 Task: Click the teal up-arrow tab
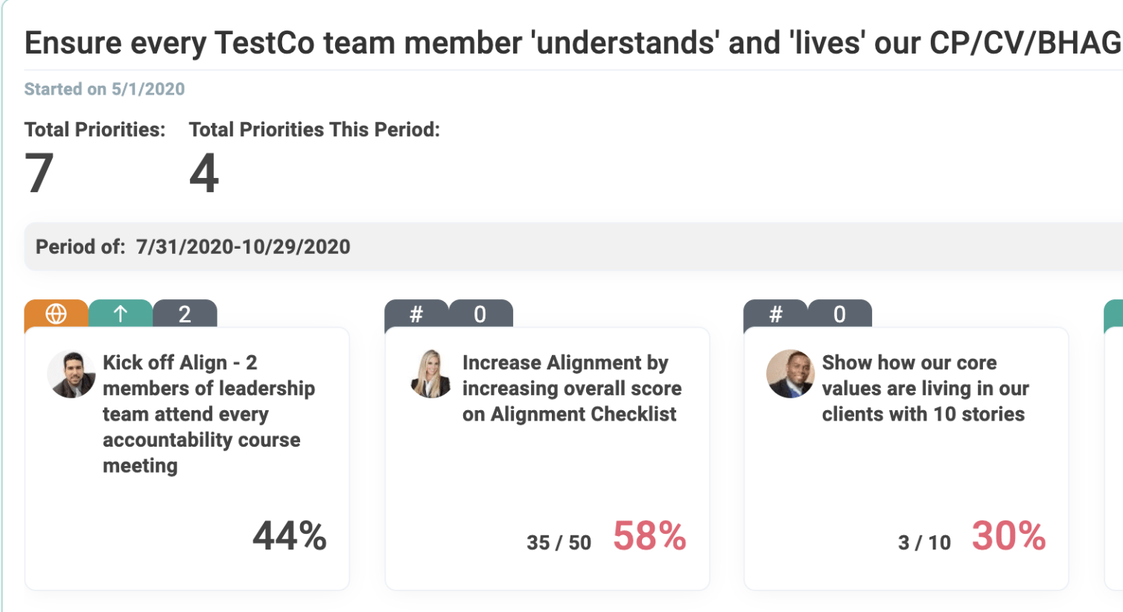(121, 314)
